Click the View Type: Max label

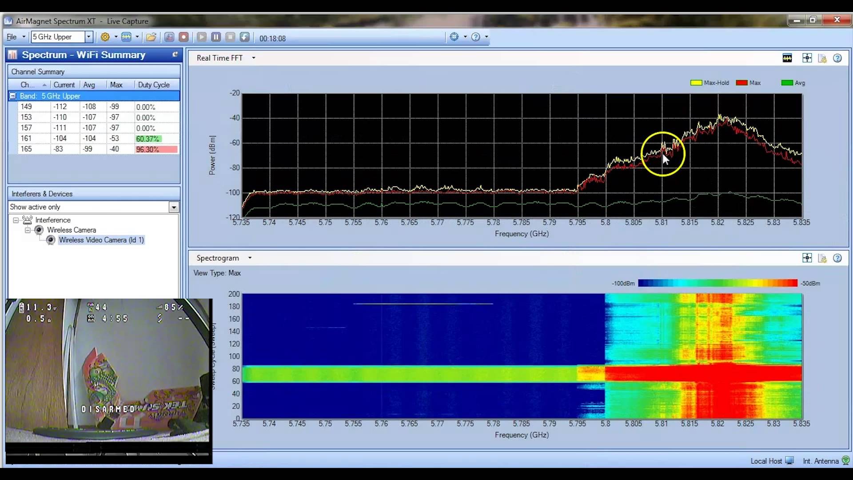[x=217, y=273]
